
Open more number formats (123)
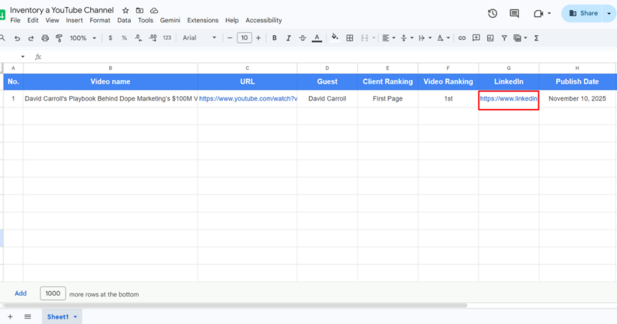click(x=167, y=38)
